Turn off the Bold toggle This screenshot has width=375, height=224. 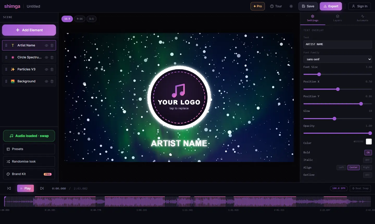pyautogui.click(x=368, y=153)
